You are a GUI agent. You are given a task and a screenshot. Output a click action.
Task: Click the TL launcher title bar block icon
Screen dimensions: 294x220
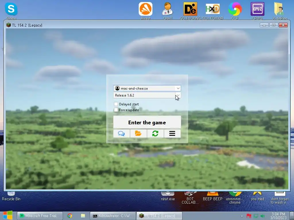pyautogui.click(x=8, y=25)
